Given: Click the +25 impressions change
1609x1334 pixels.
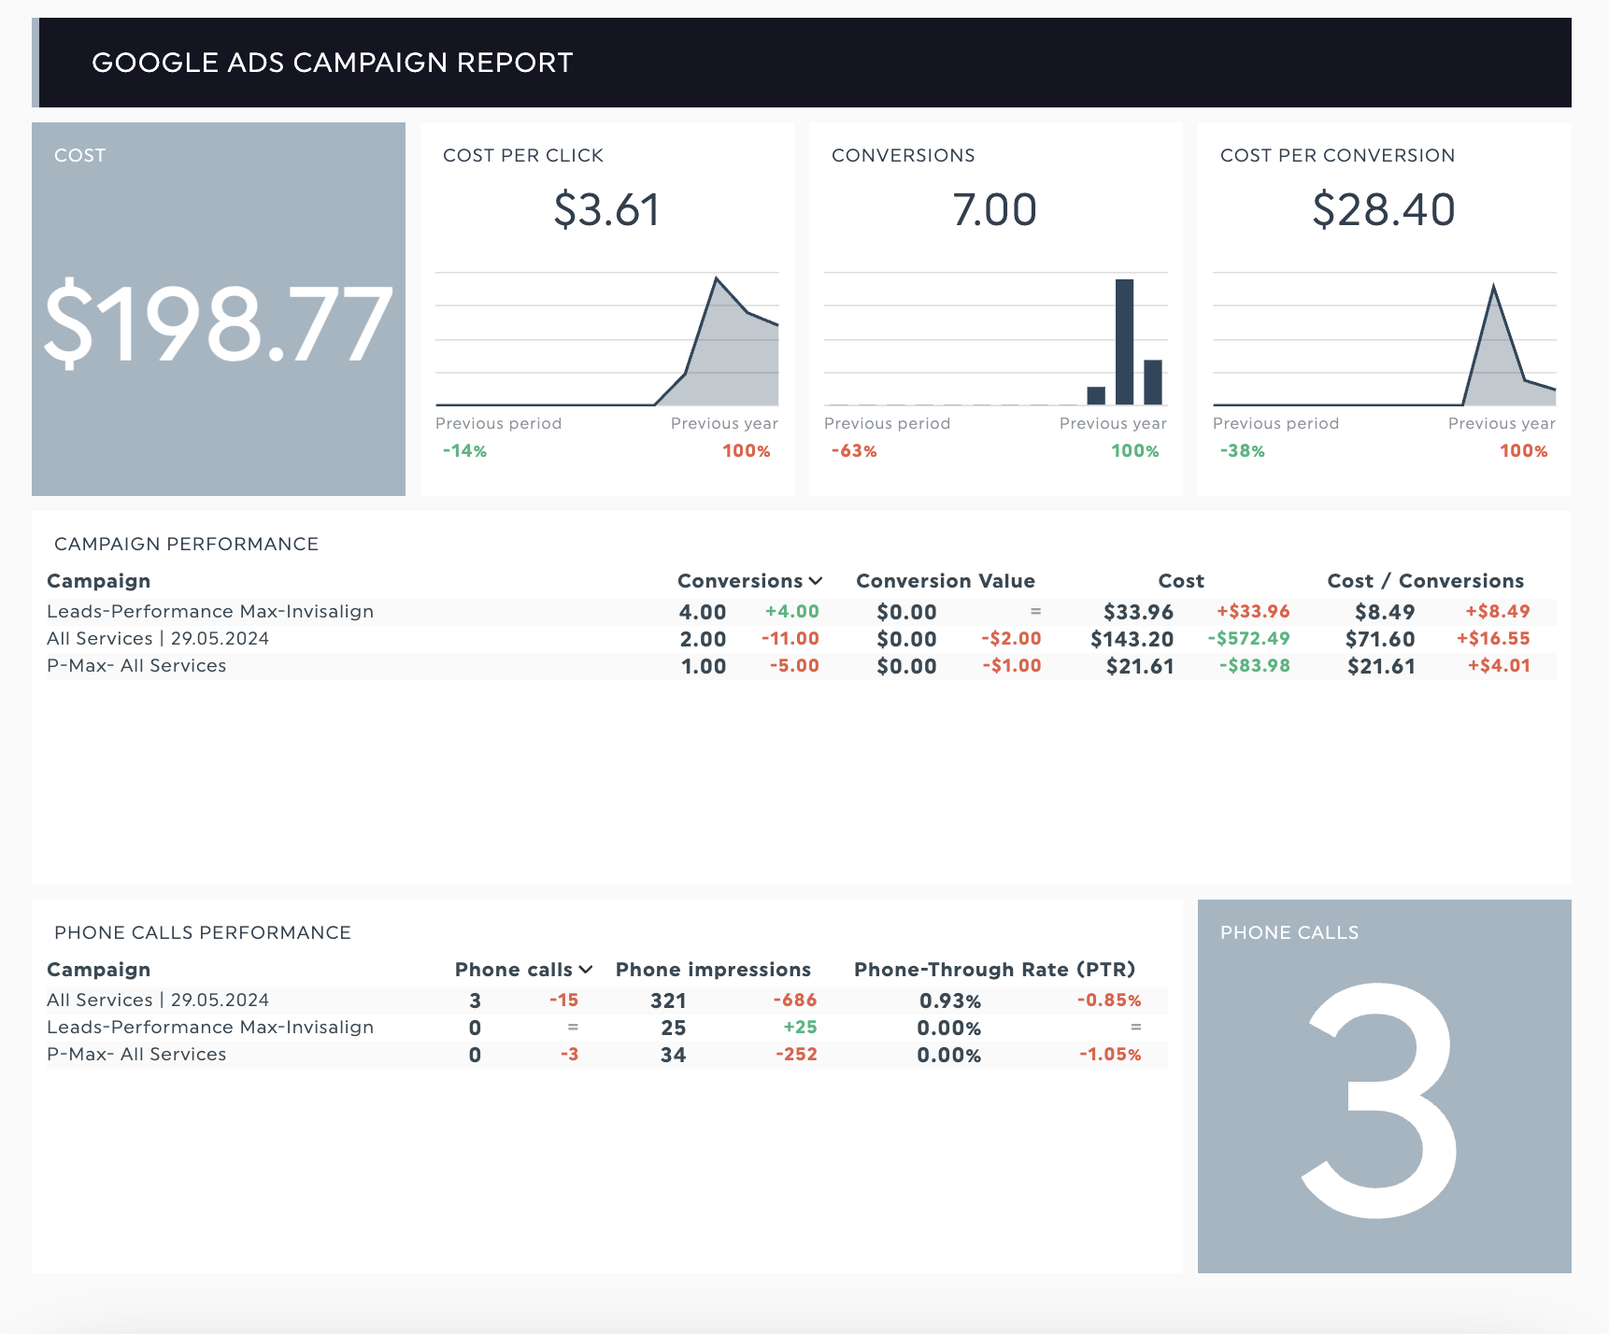Looking at the screenshot, I should (x=800, y=1028).
